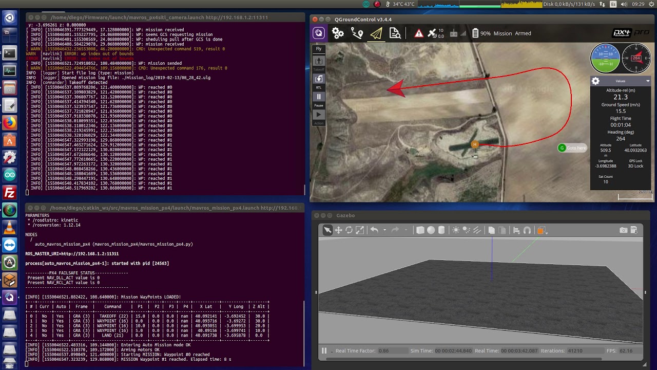Open Values panel settings gear
The image size is (657, 370).
coord(595,81)
